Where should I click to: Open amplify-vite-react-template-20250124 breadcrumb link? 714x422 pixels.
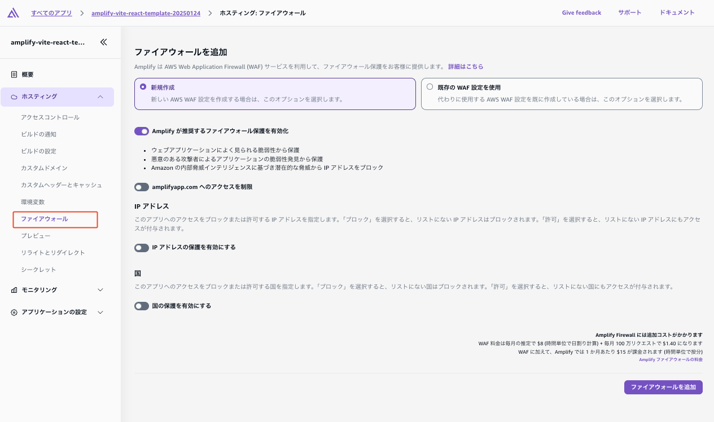click(x=146, y=12)
